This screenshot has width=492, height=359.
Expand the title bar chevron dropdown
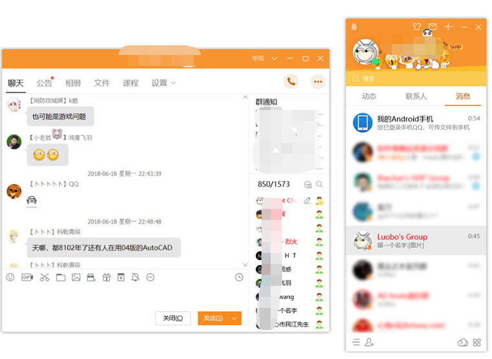[274, 59]
